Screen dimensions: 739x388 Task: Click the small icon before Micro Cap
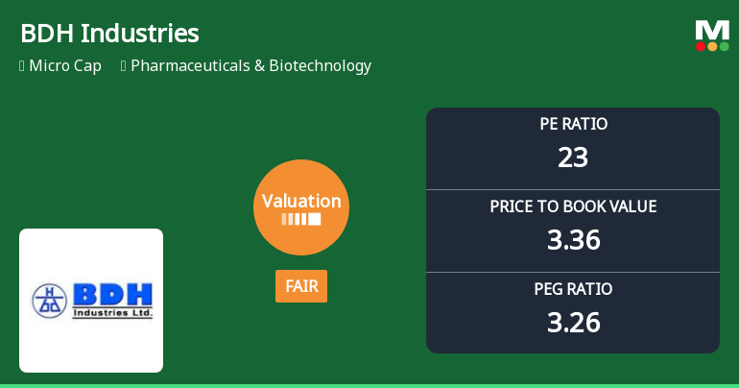(22, 66)
